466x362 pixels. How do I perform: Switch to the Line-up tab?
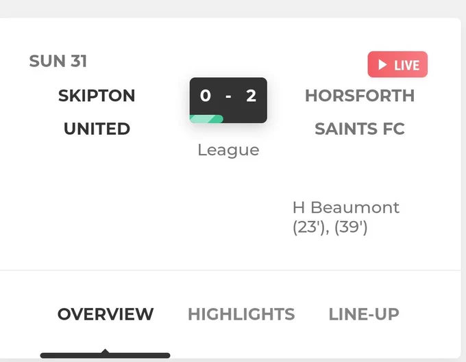[x=364, y=314]
